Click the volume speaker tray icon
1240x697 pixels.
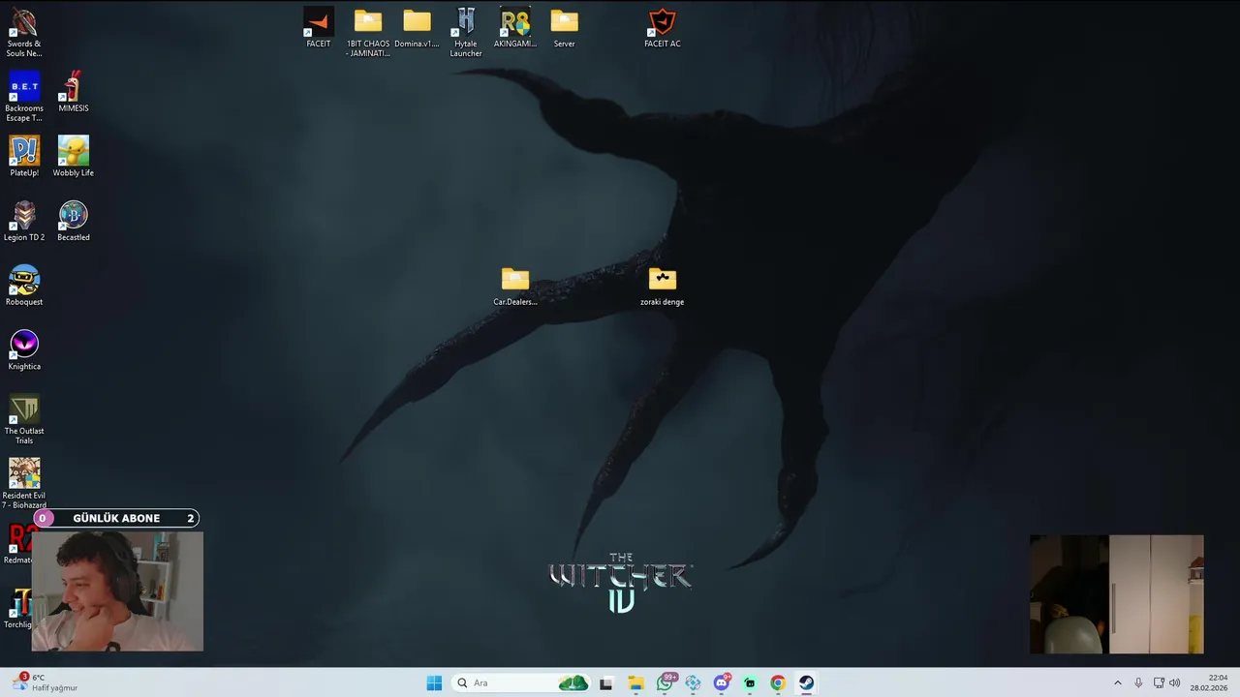[1175, 682]
